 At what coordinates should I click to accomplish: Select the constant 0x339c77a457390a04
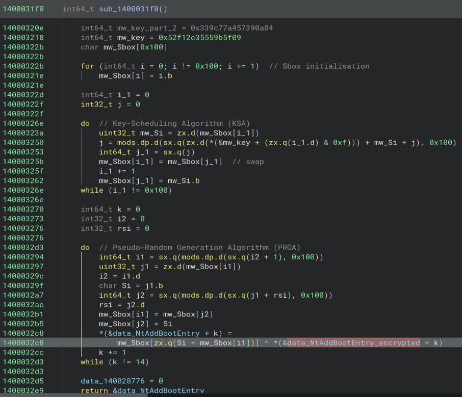point(232,28)
